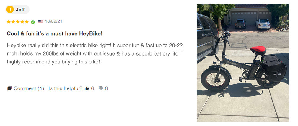
Task: Click the comment speech bubble icon
Action: click(x=9, y=88)
